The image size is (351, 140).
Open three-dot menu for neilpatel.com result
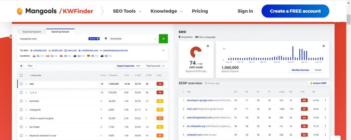[325, 135]
